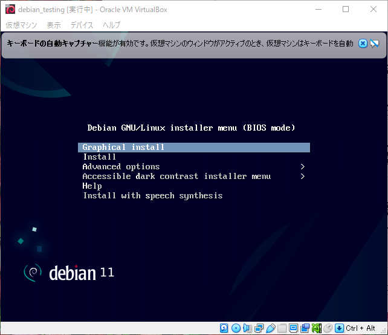
Task: Click the shared folders status icon
Action: coord(282,328)
